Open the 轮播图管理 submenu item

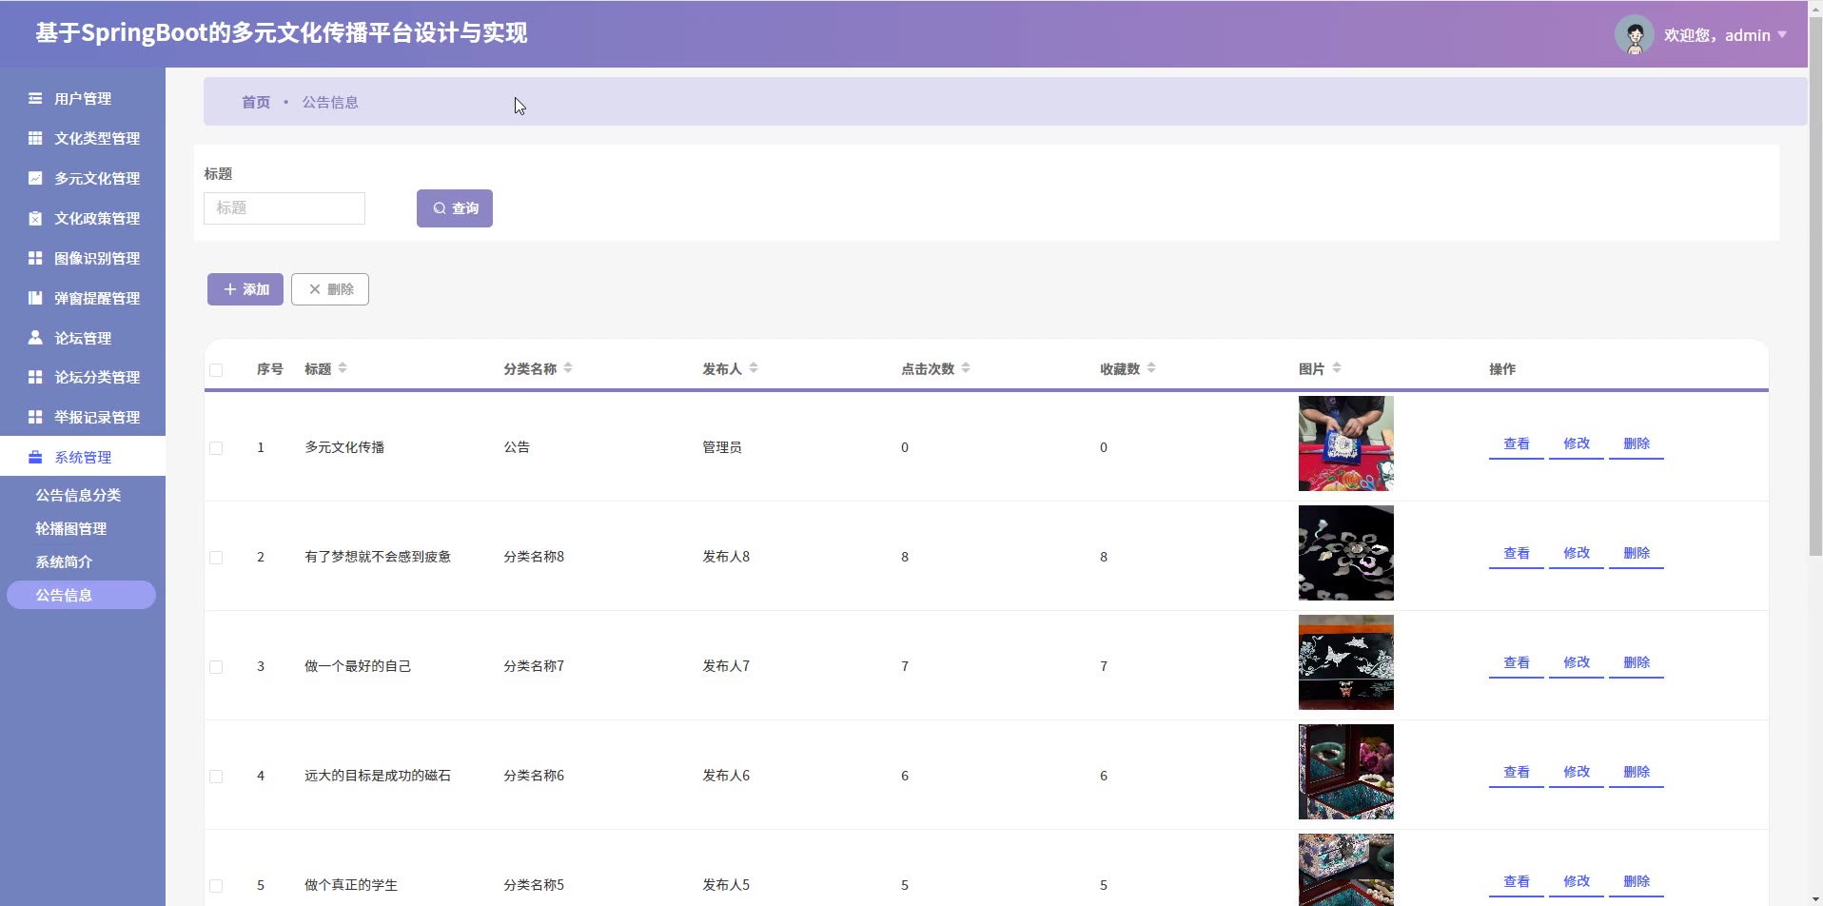[x=71, y=529]
